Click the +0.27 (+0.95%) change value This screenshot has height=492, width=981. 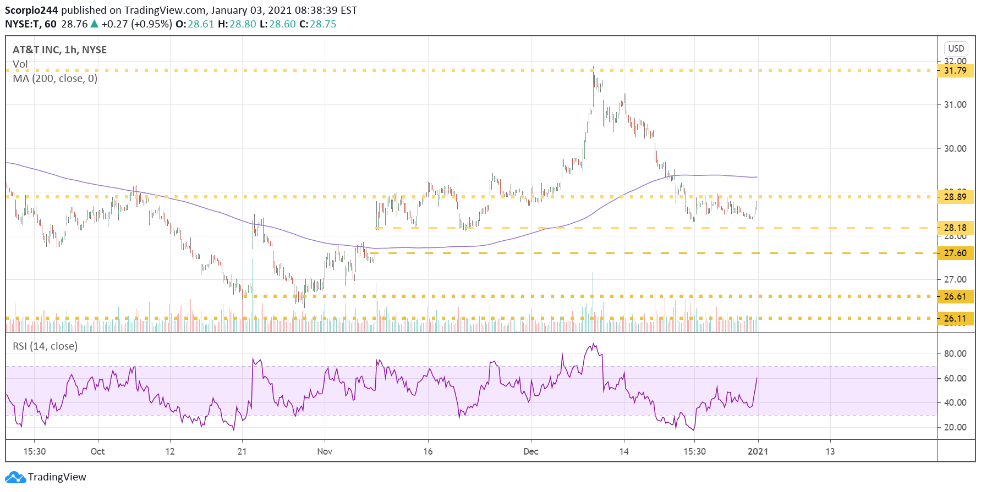pyautogui.click(x=137, y=24)
